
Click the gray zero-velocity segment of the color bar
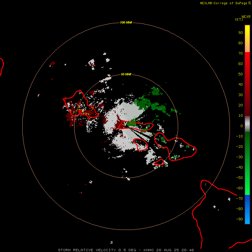247,124
